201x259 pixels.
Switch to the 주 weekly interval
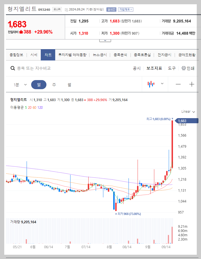(54, 84)
